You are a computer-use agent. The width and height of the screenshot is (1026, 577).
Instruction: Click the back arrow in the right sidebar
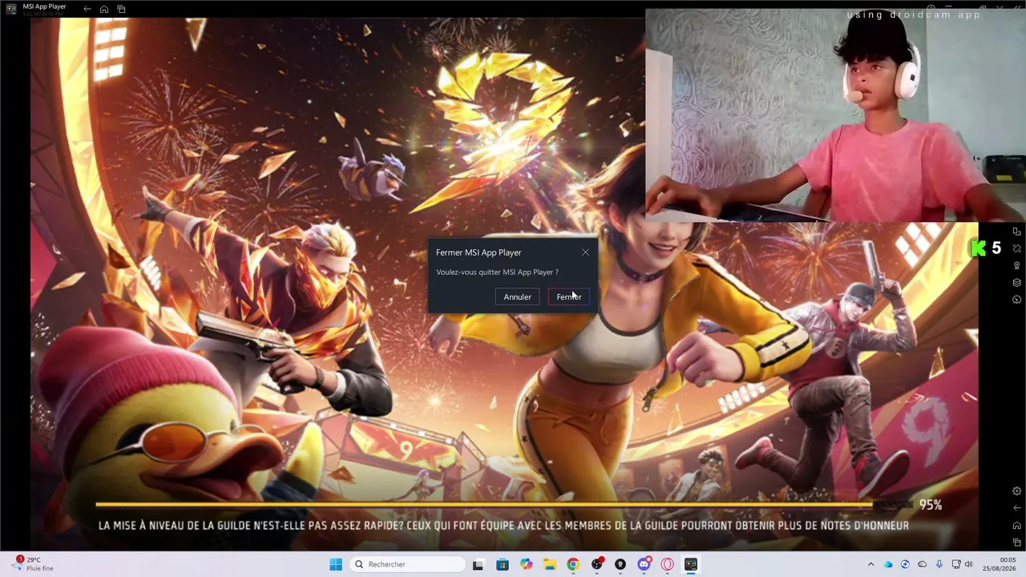click(1016, 508)
